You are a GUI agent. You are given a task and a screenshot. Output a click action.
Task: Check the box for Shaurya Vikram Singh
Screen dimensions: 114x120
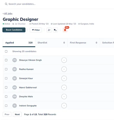pyautogui.click(x=6, y=60)
